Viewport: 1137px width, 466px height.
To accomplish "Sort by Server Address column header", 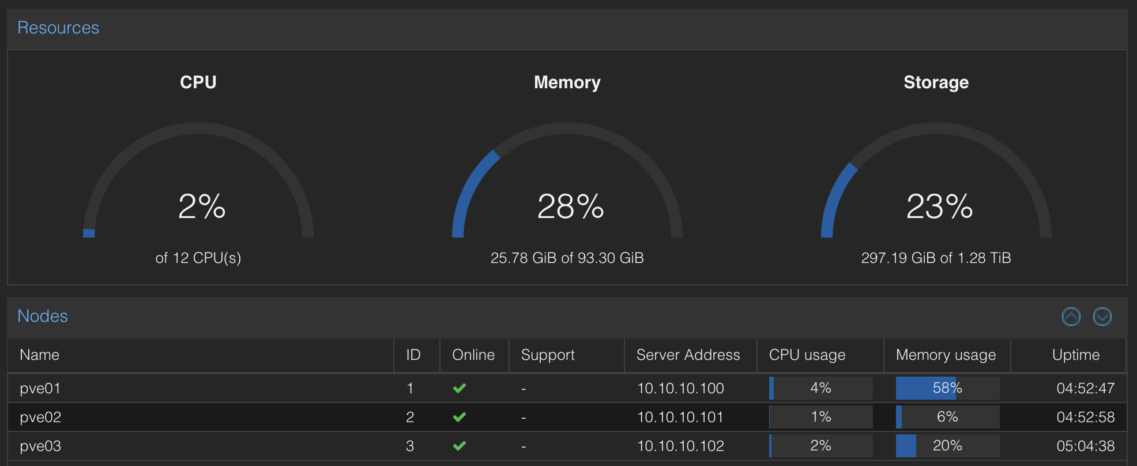I will click(x=687, y=355).
